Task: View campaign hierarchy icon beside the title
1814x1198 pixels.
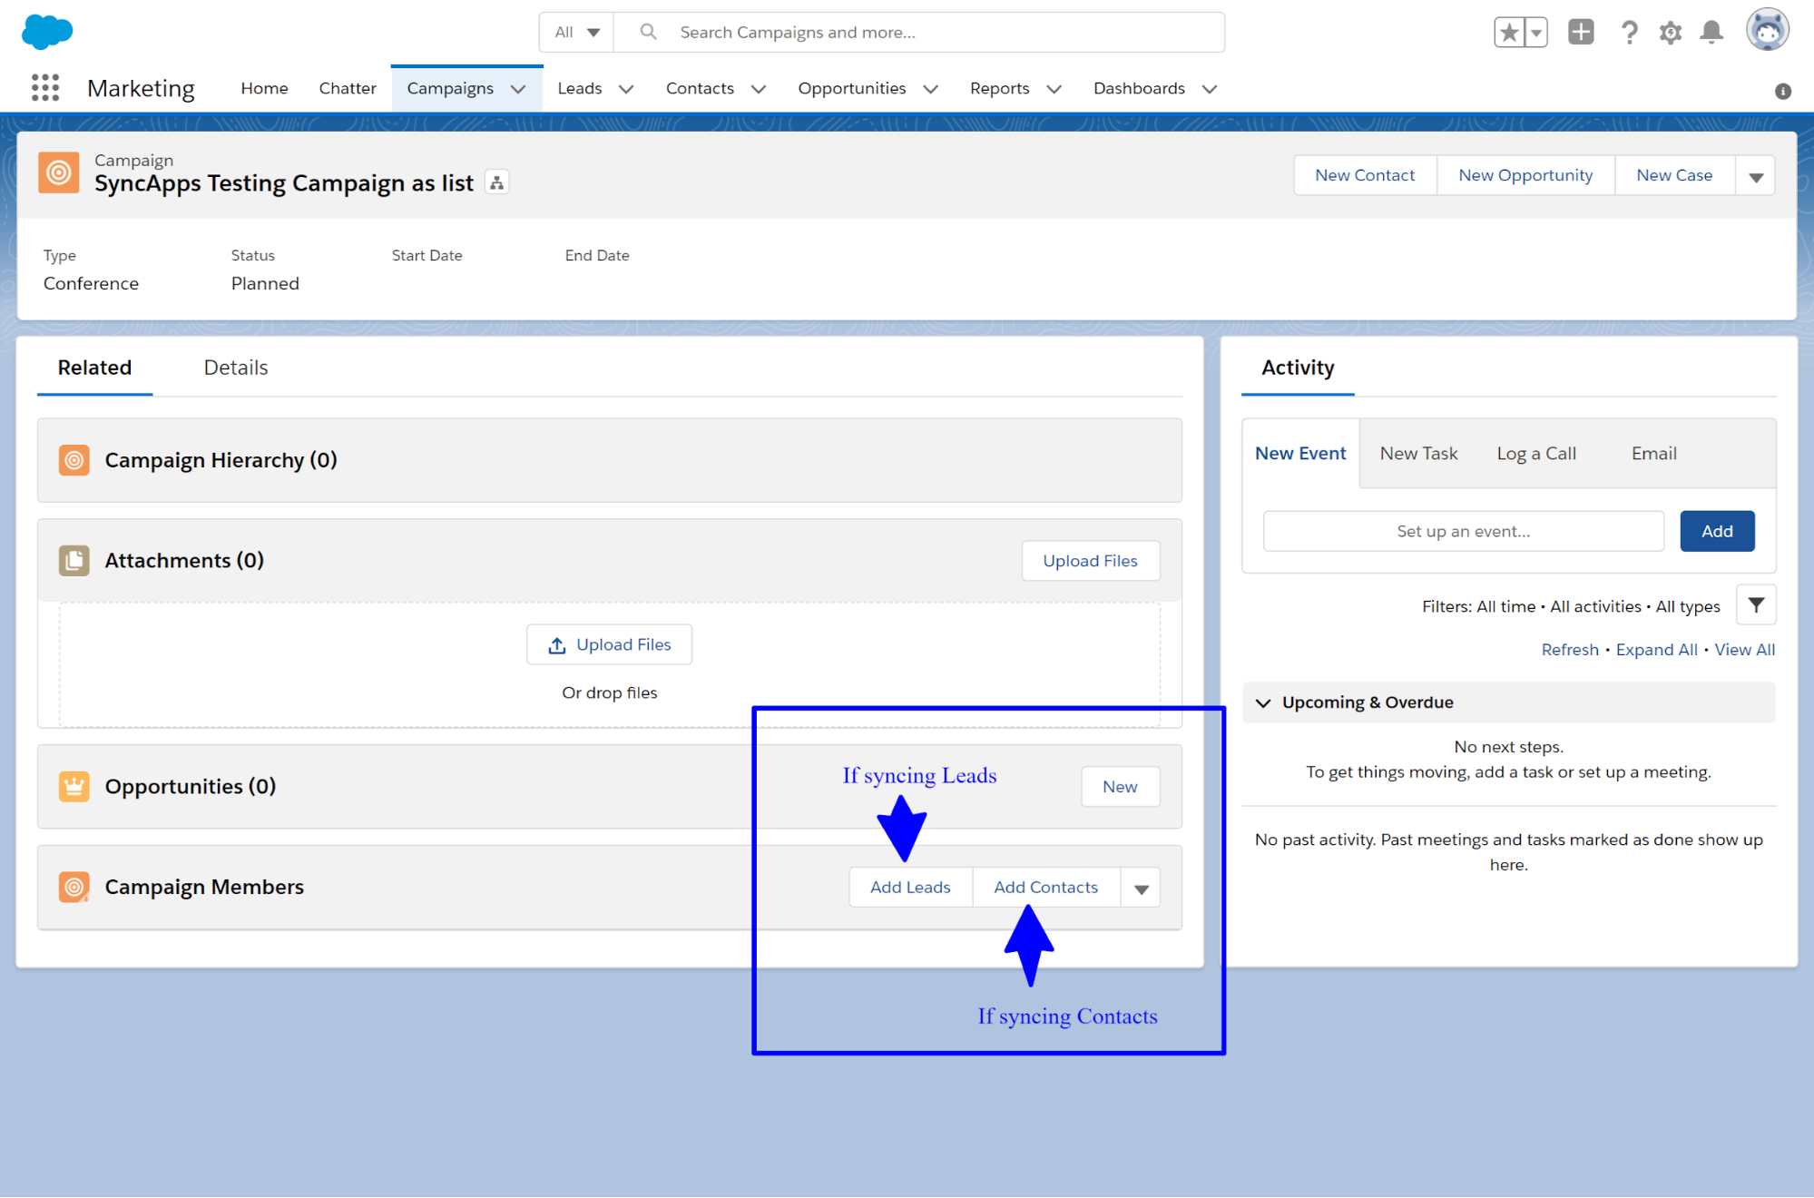Action: tap(496, 182)
